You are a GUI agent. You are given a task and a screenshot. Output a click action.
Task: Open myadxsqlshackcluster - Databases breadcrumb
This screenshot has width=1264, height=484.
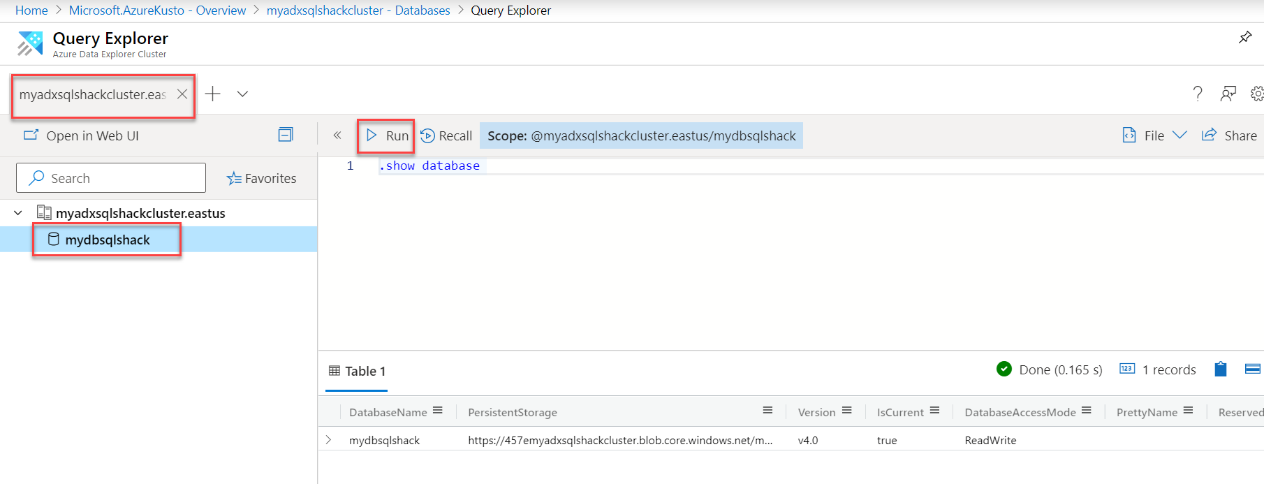(x=358, y=10)
